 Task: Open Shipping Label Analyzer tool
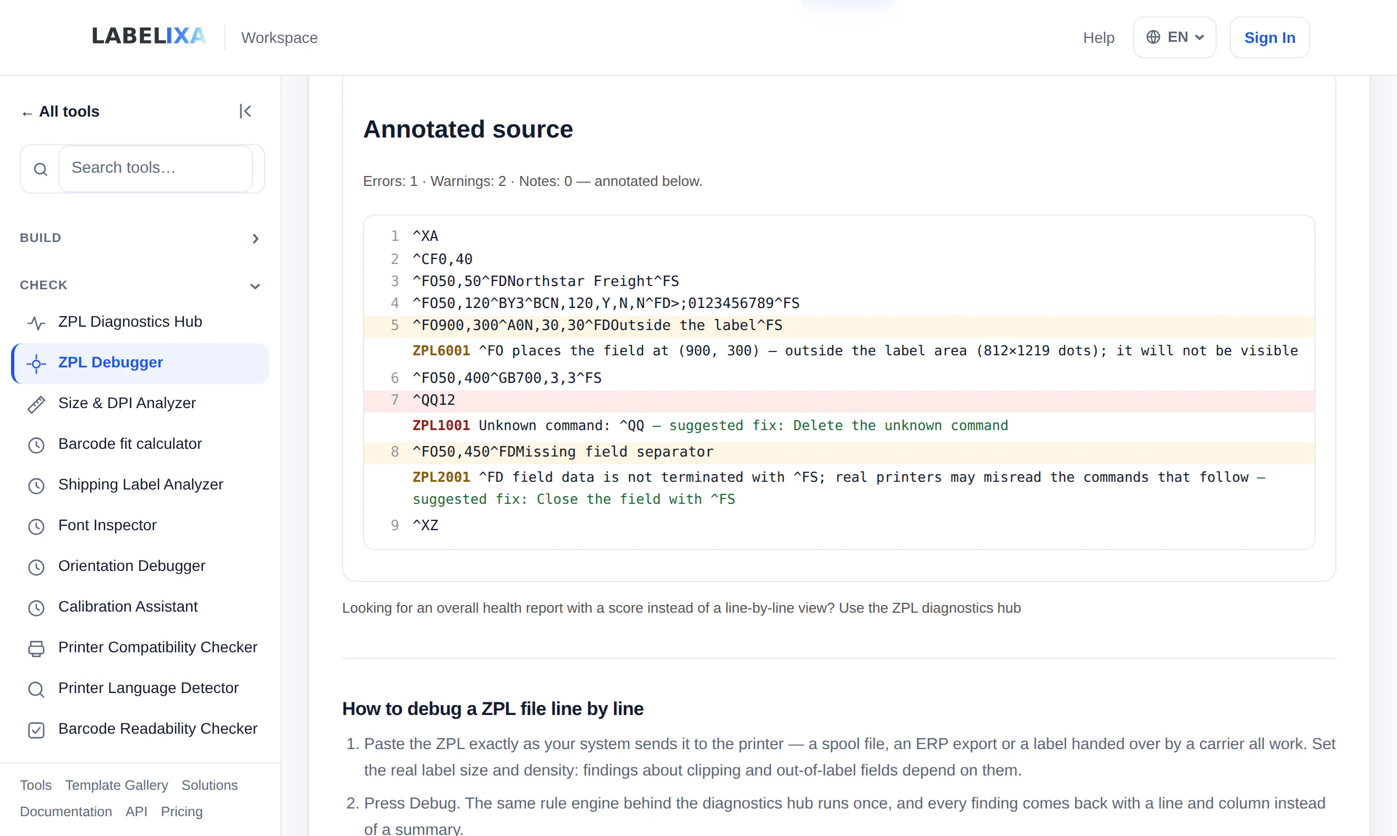coord(141,485)
